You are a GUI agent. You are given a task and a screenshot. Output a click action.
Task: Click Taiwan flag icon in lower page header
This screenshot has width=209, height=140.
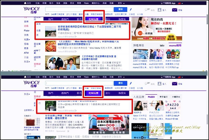click(179, 77)
